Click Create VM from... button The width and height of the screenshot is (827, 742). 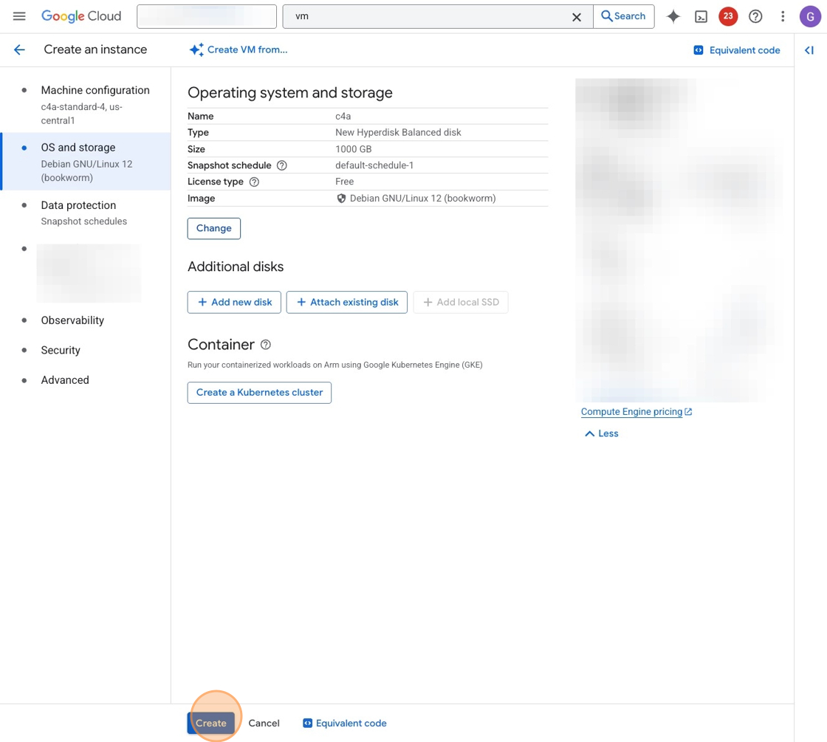click(239, 49)
